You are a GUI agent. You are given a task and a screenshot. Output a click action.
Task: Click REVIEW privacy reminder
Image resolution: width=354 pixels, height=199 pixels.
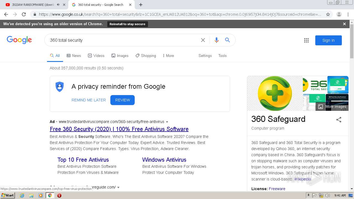(x=123, y=100)
